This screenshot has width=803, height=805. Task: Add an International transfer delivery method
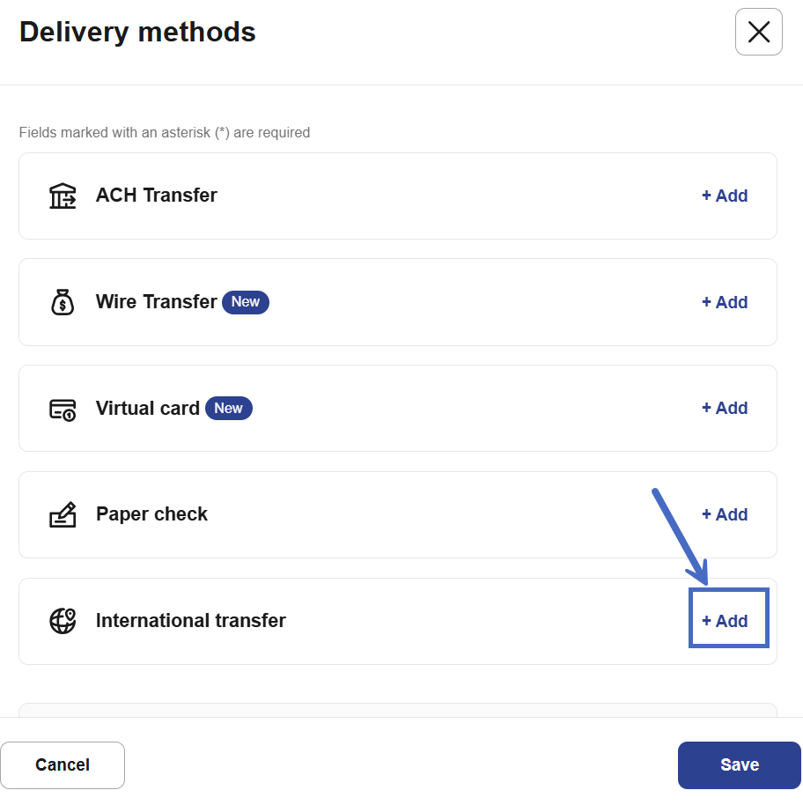point(725,621)
